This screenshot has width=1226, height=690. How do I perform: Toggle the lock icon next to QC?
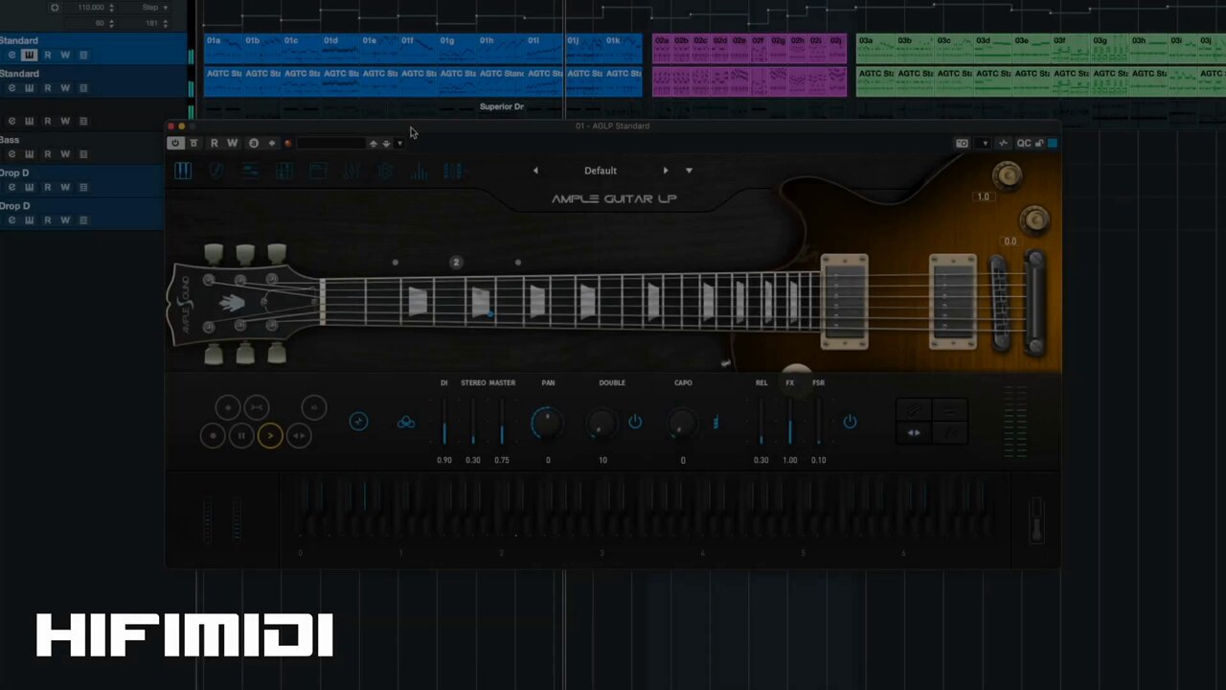[x=1039, y=143]
